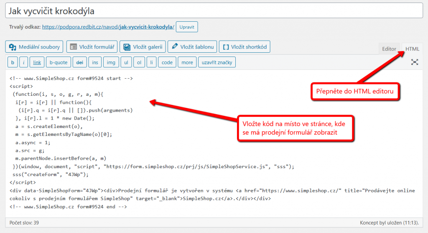Insert ordered list ol tag
The height and width of the screenshot is (233, 428).
click(139, 62)
